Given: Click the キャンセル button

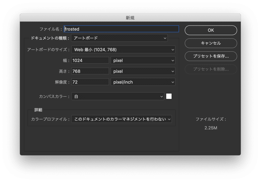Looking at the screenshot, I should 211,43.
